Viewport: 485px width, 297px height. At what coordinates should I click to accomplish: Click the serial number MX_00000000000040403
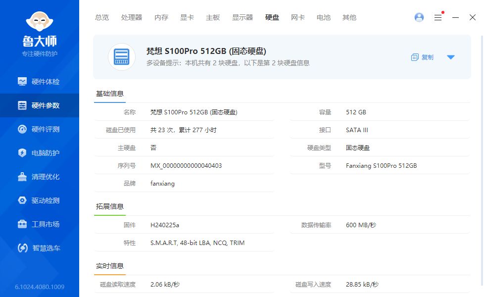point(186,166)
